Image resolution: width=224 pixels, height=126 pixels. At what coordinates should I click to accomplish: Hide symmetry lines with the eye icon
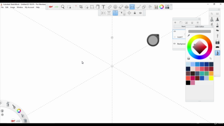(x=140, y=13)
